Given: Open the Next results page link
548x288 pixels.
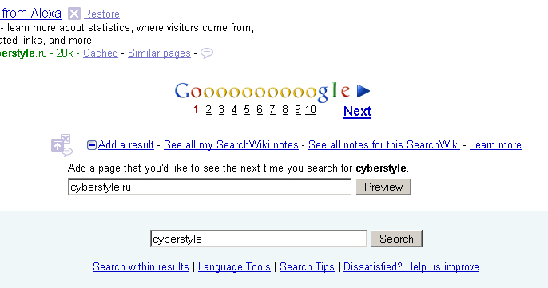Looking at the screenshot, I should pos(358,112).
